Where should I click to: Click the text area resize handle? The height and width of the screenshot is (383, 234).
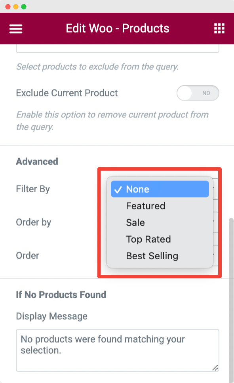(215, 368)
